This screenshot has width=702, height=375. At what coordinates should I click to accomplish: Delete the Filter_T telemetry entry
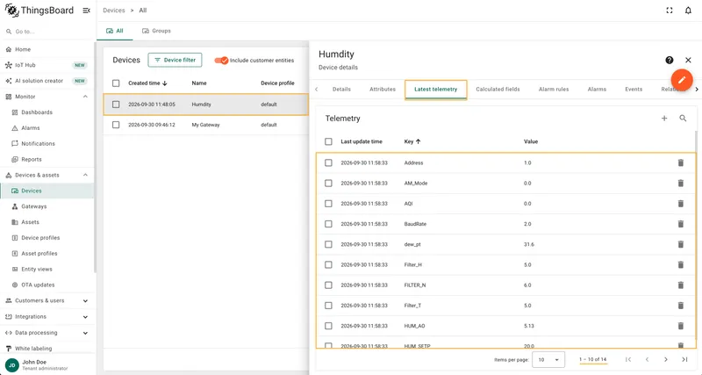click(x=681, y=306)
